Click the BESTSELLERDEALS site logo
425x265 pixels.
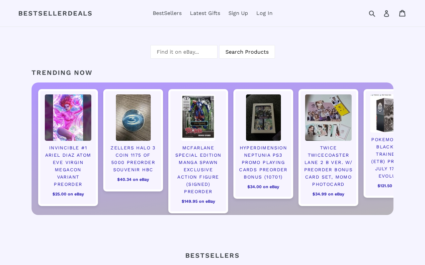(55, 13)
